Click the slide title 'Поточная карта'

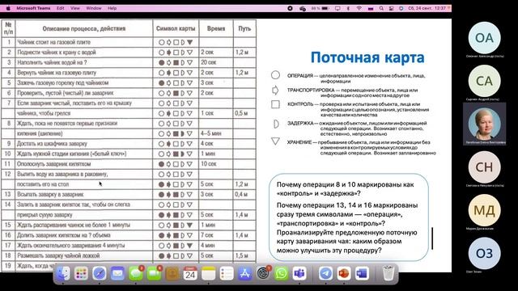click(x=367, y=57)
